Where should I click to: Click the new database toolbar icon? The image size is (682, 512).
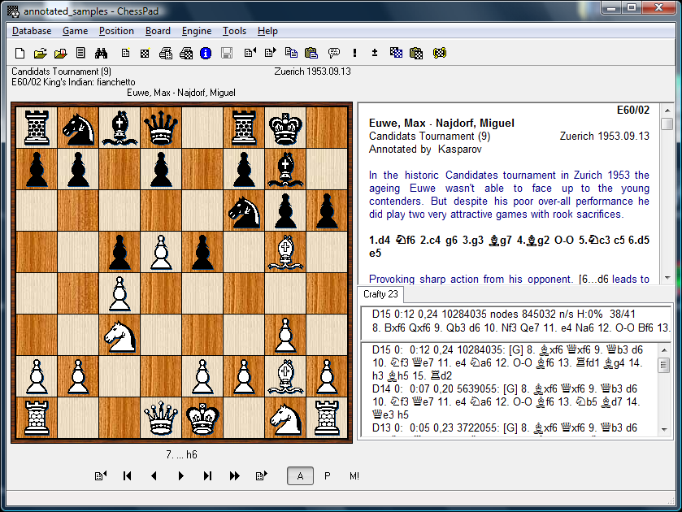pyautogui.click(x=20, y=54)
